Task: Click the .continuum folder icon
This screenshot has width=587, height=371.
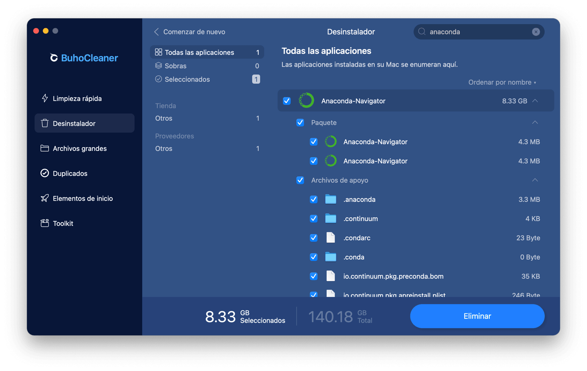Action: (x=331, y=218)
